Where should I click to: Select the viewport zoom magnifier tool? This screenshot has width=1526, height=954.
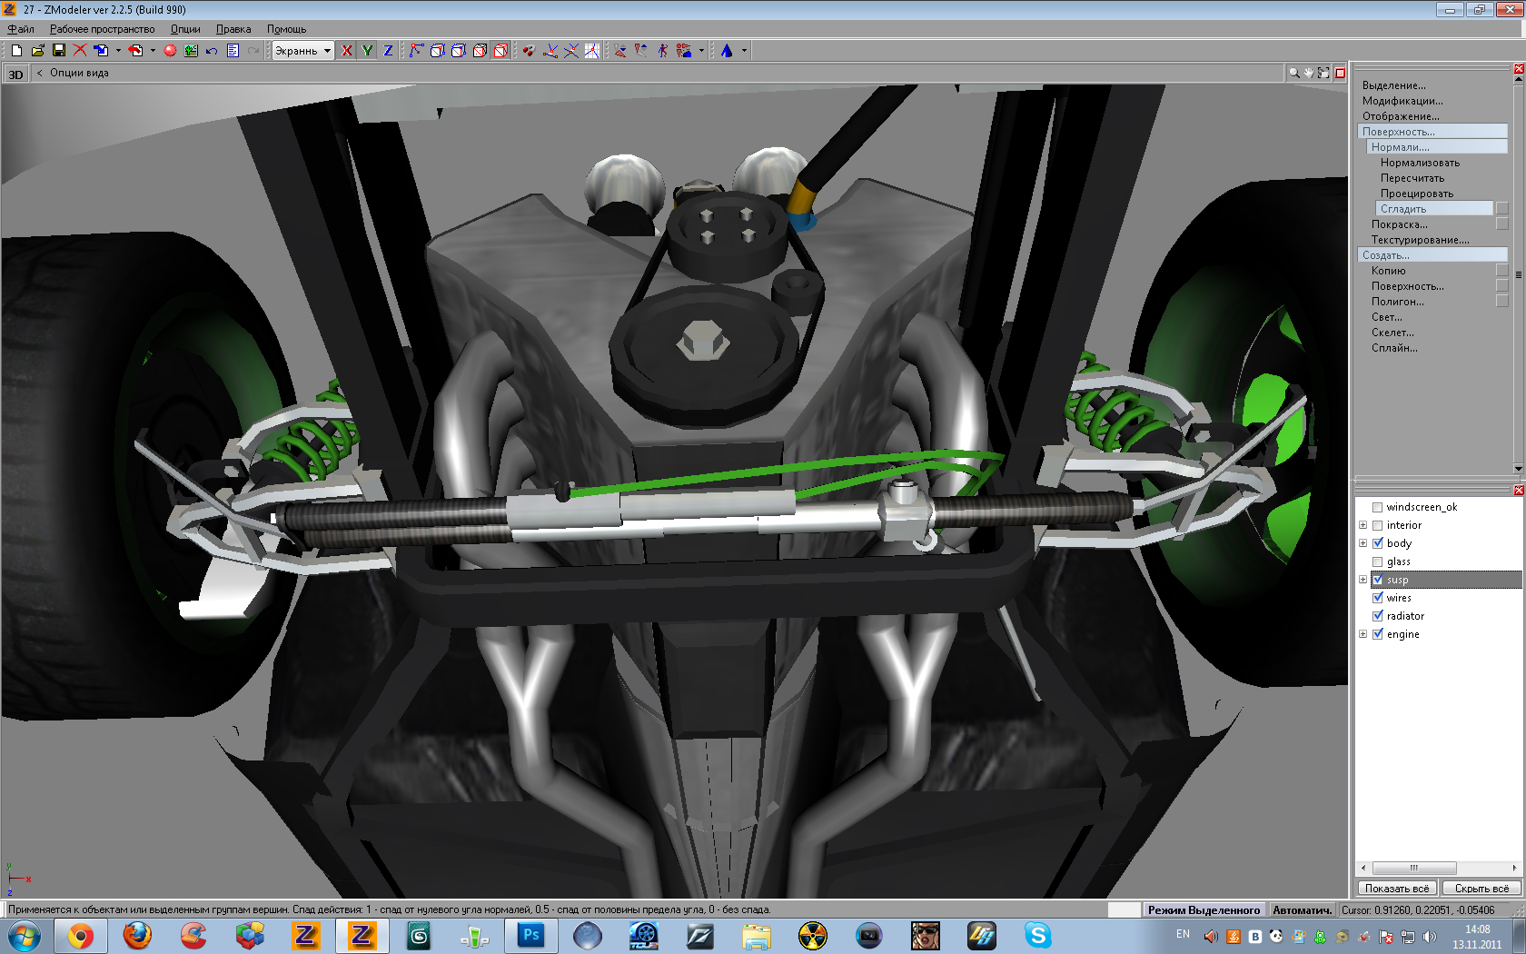point(1293,73)
